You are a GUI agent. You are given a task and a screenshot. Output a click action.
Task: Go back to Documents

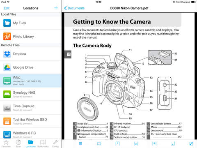pyautogui.click(x=74, y=8)
